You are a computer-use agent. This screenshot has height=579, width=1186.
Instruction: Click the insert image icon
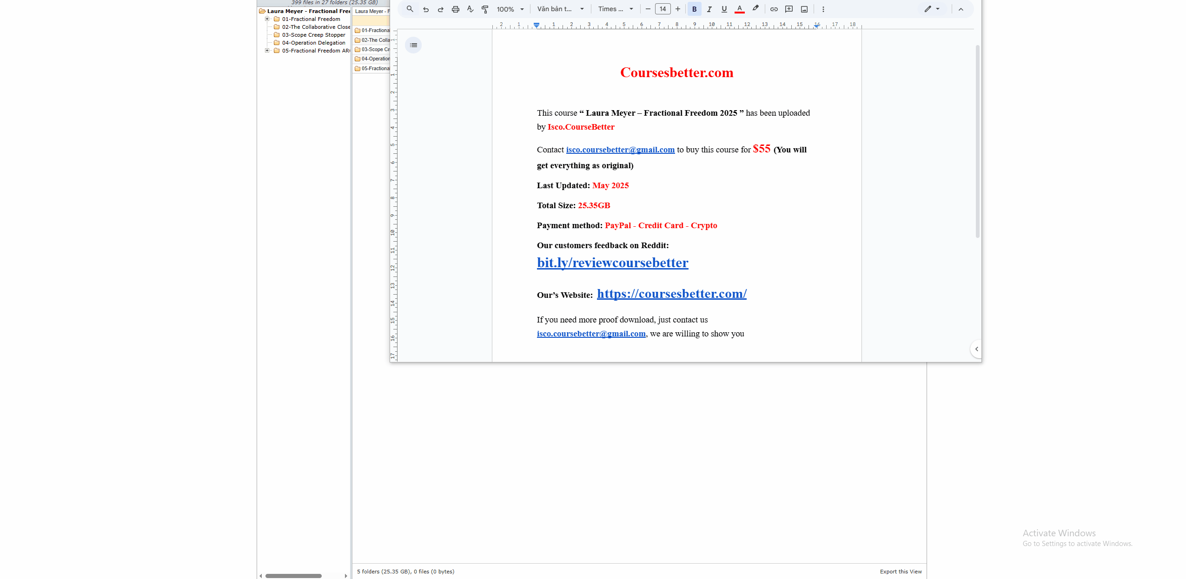pos(804,9)
